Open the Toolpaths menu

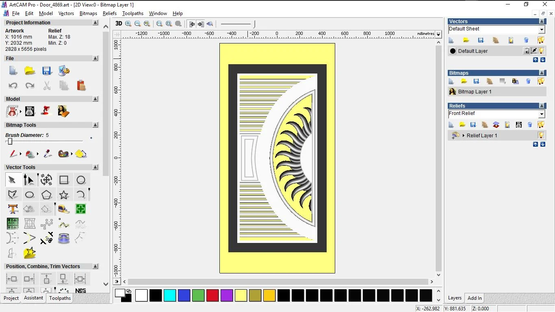(x=133, y=13)
